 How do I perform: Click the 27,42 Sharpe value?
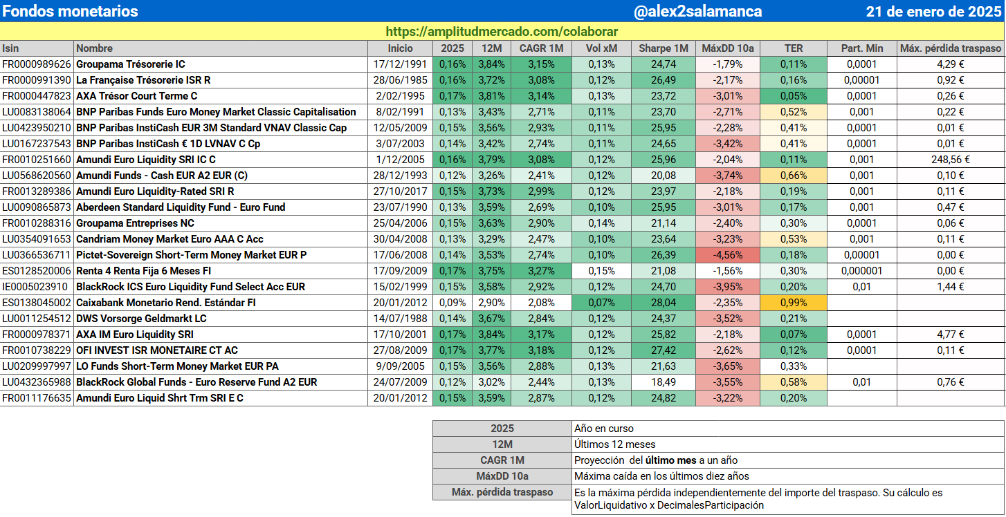click(x=663, y=350)
